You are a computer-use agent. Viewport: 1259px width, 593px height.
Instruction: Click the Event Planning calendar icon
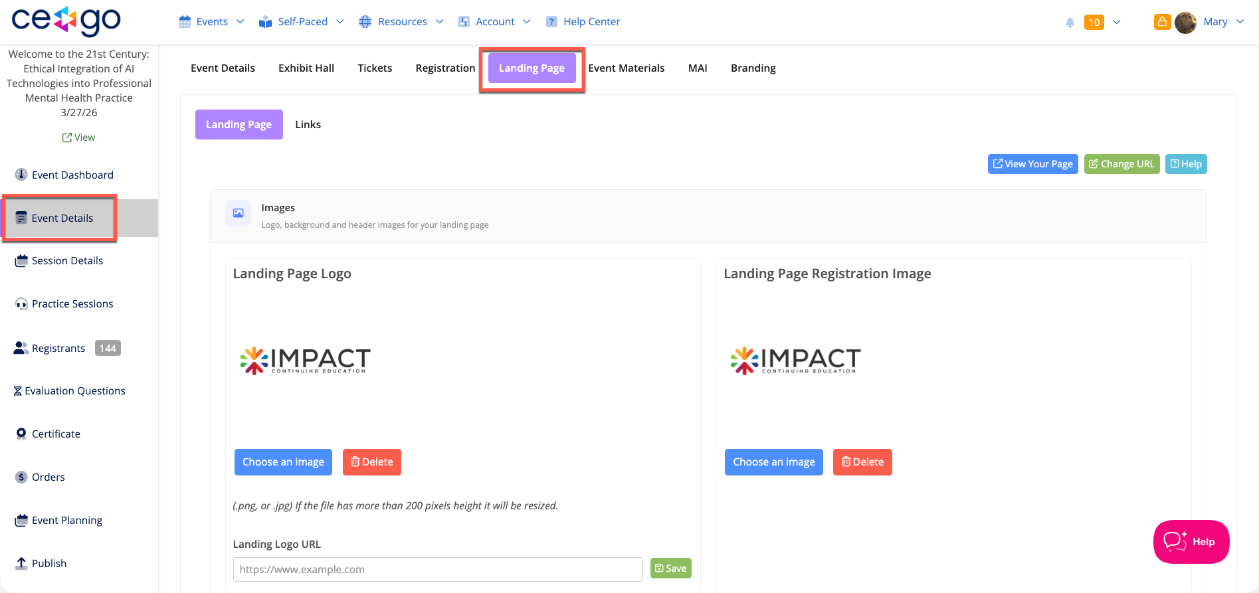point(21,520)
